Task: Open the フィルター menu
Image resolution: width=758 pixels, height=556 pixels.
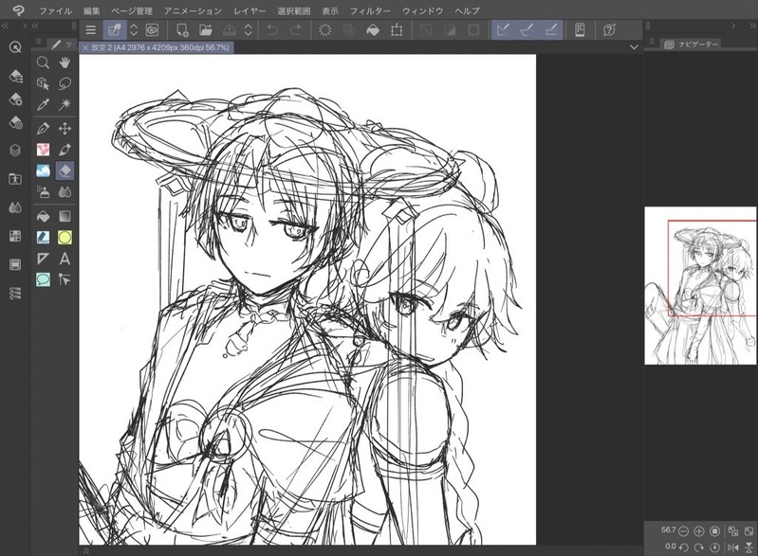Action: (x=370, y=10)
